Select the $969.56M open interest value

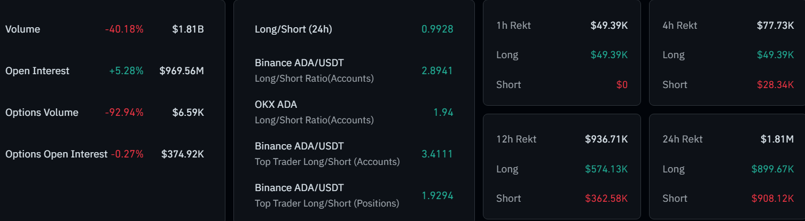click(182, 71)
